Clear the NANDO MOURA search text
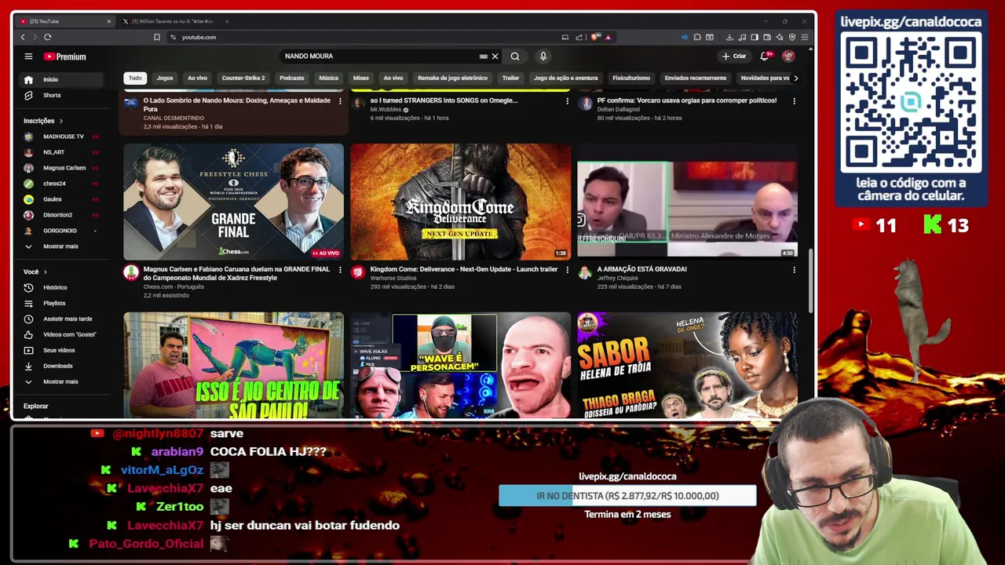This screenshot has width=1005, height=565. click(x=495, y=56)
